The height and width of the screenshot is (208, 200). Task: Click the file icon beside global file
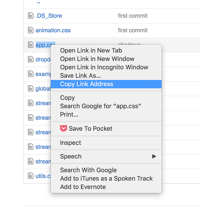(30, 88)
